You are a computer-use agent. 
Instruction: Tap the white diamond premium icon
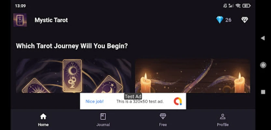(x=245, y=20)
